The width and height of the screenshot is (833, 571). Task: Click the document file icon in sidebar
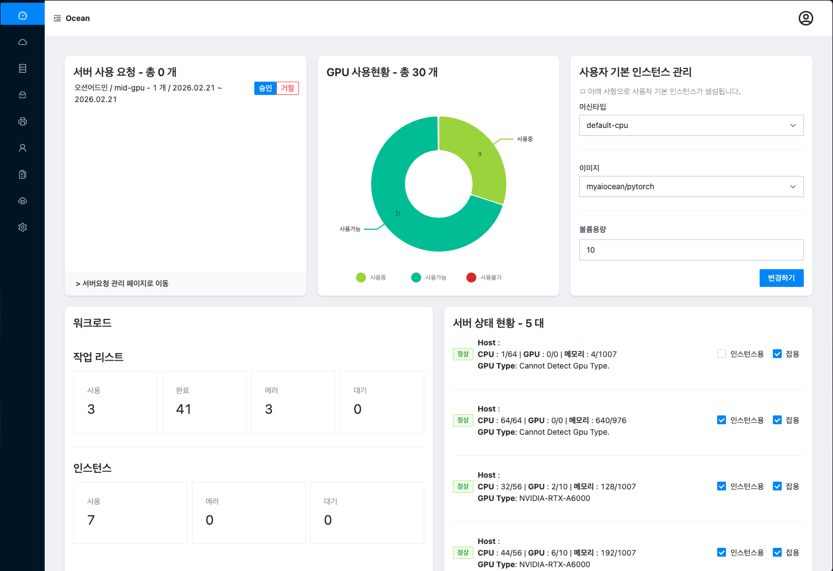[x=23, y=174]
